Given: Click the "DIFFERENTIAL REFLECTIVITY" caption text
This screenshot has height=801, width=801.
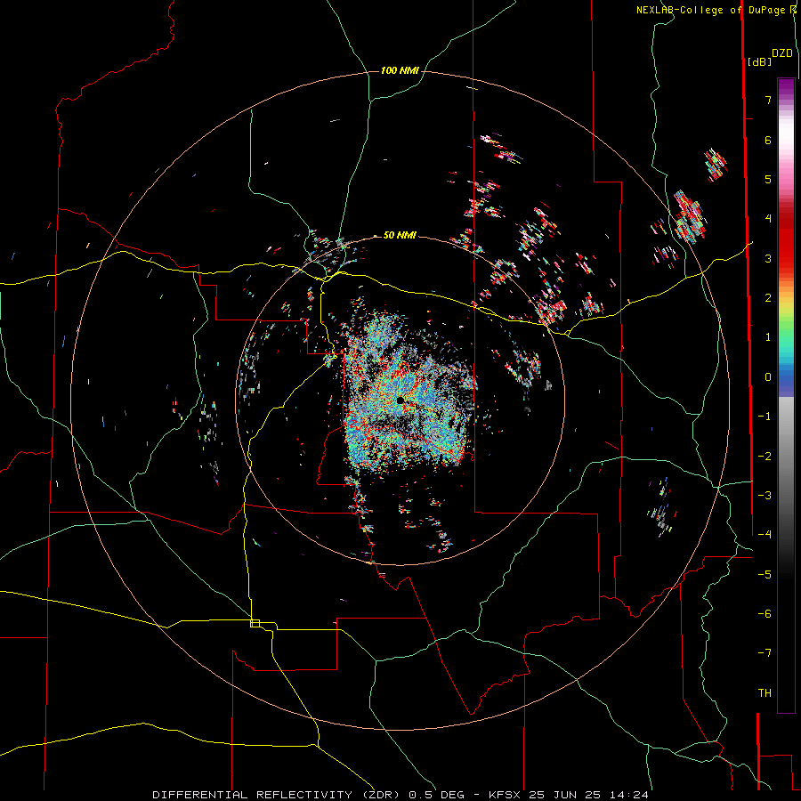Looking at the screenshot, I should tap(253, 795).
